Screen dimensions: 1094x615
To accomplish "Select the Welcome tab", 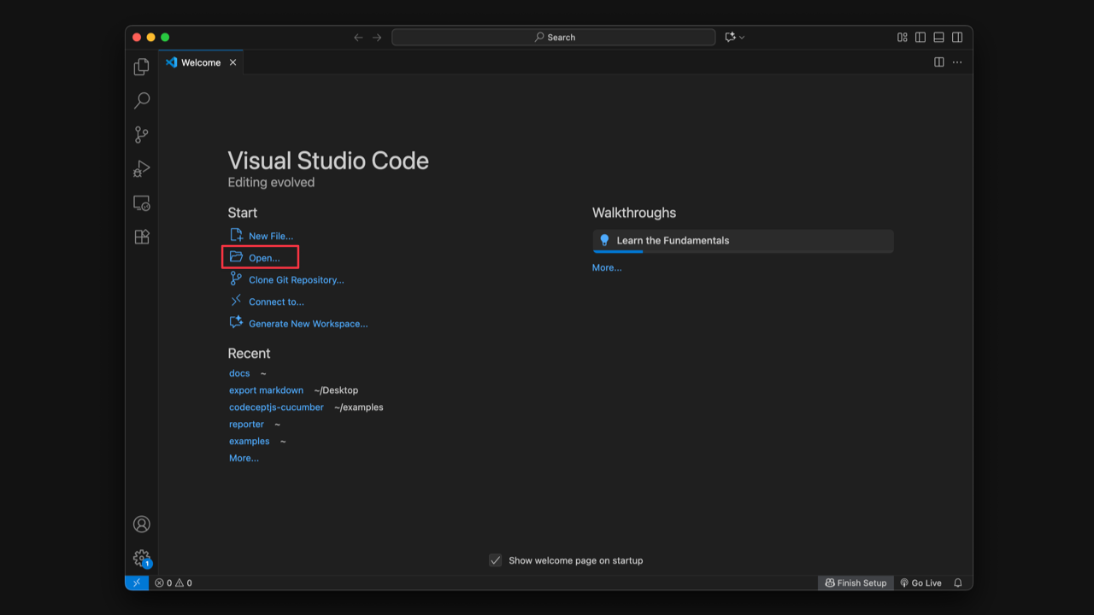I will (200, 62).
